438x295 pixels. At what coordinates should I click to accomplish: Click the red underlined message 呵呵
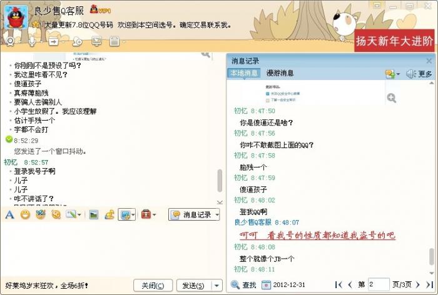317,236
